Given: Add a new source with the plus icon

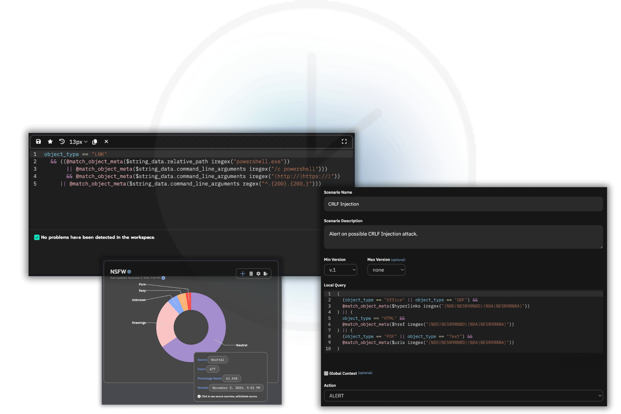Looking at the screenshot, I should pos(242,274).
